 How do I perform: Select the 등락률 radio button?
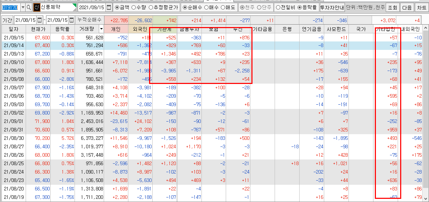coord(299,7)
